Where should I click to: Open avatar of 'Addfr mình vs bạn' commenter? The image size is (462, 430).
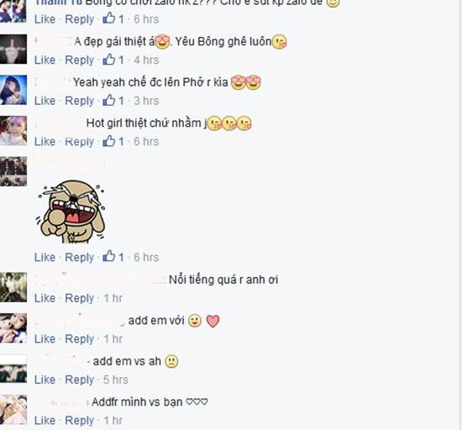(13, 409)
